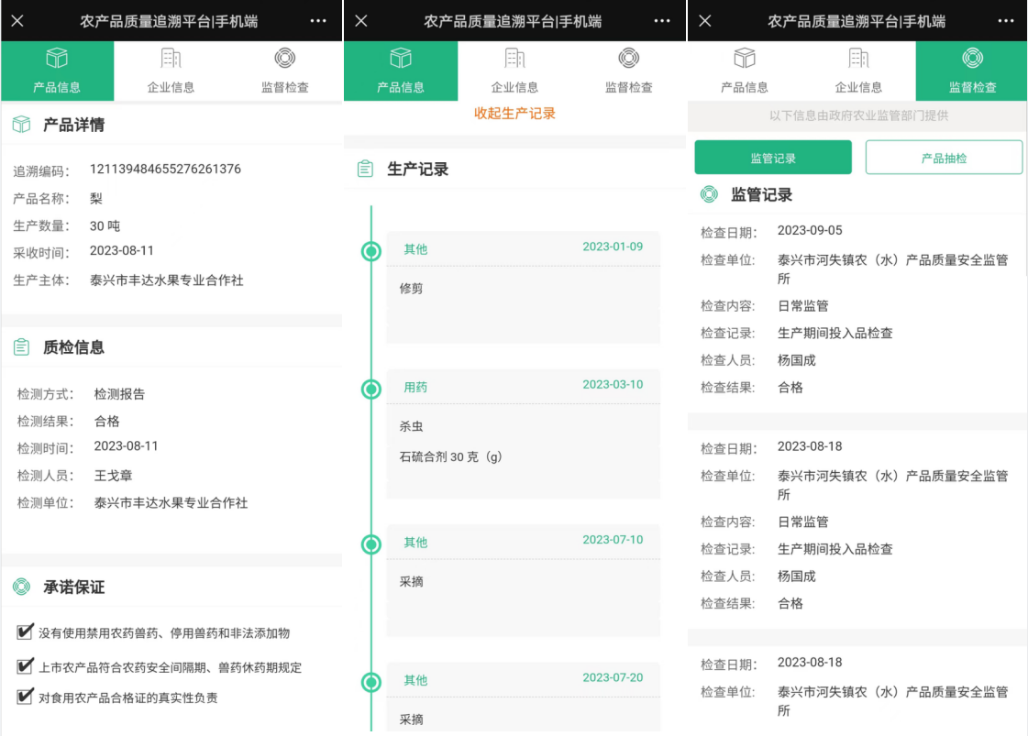Image resolution: width=1028 pixels, height=736 pixels.
Task: Click the 追溯编码 number 12113948465527626​1376
Action: [x=165, y=170]
